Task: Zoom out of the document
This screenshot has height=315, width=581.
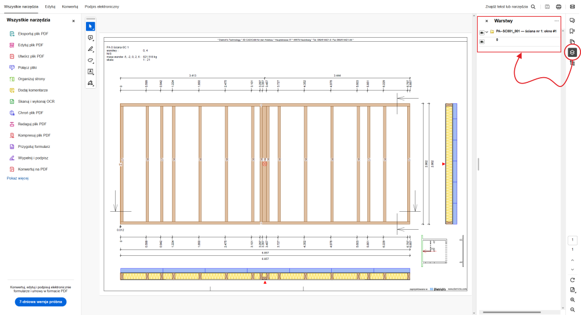Action: [x=572, y=309]
